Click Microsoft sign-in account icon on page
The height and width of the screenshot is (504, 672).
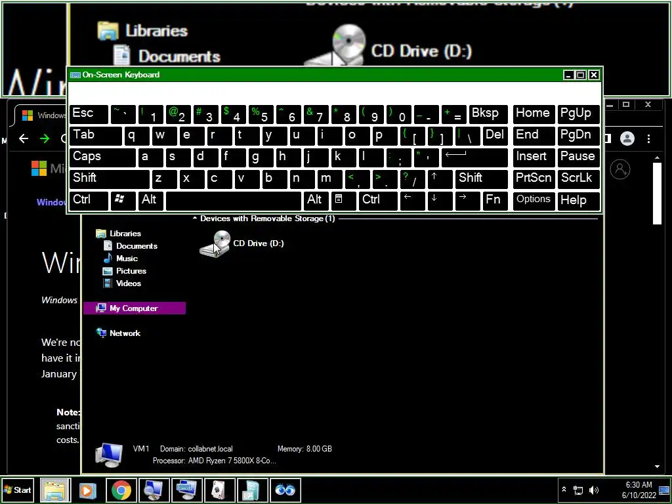point(620,169)
